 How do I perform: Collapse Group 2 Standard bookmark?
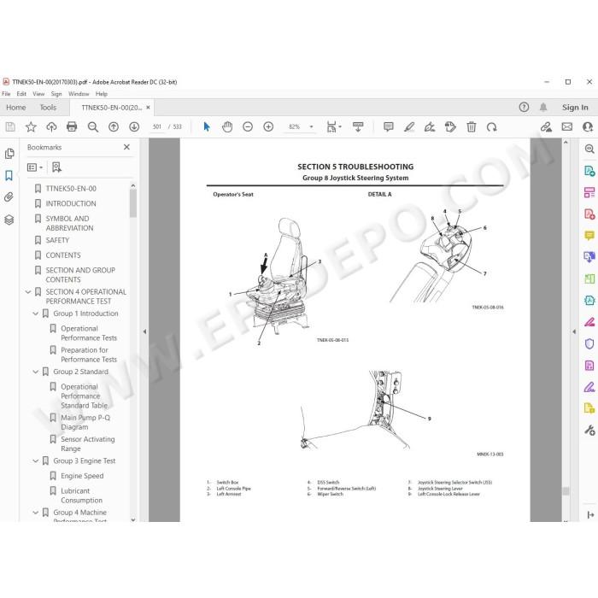36,372
